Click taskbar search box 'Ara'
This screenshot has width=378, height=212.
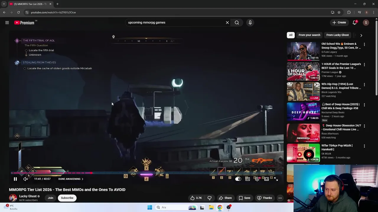point(176,207)
